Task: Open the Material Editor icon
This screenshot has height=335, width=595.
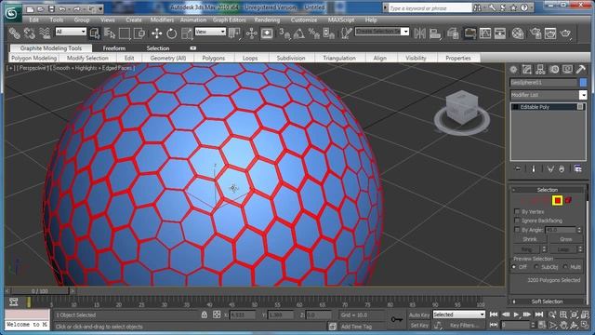Action: [518, 33]
